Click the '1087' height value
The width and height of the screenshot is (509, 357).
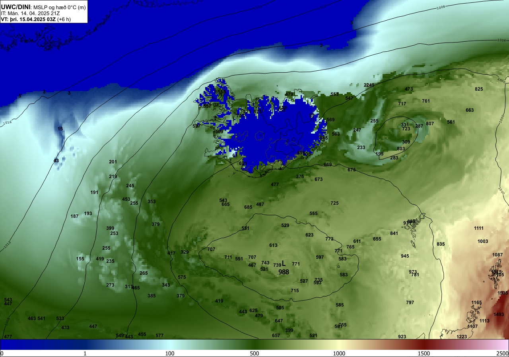497,255
